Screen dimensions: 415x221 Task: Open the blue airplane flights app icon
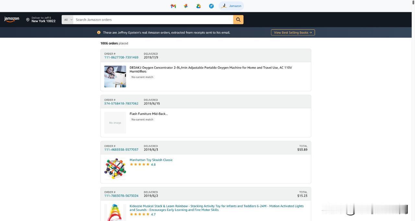[211, 6]
